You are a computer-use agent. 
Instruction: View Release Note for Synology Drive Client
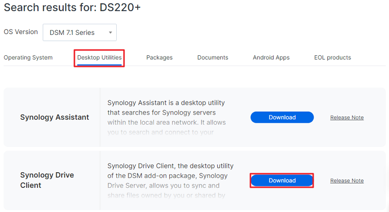point(347,180)
